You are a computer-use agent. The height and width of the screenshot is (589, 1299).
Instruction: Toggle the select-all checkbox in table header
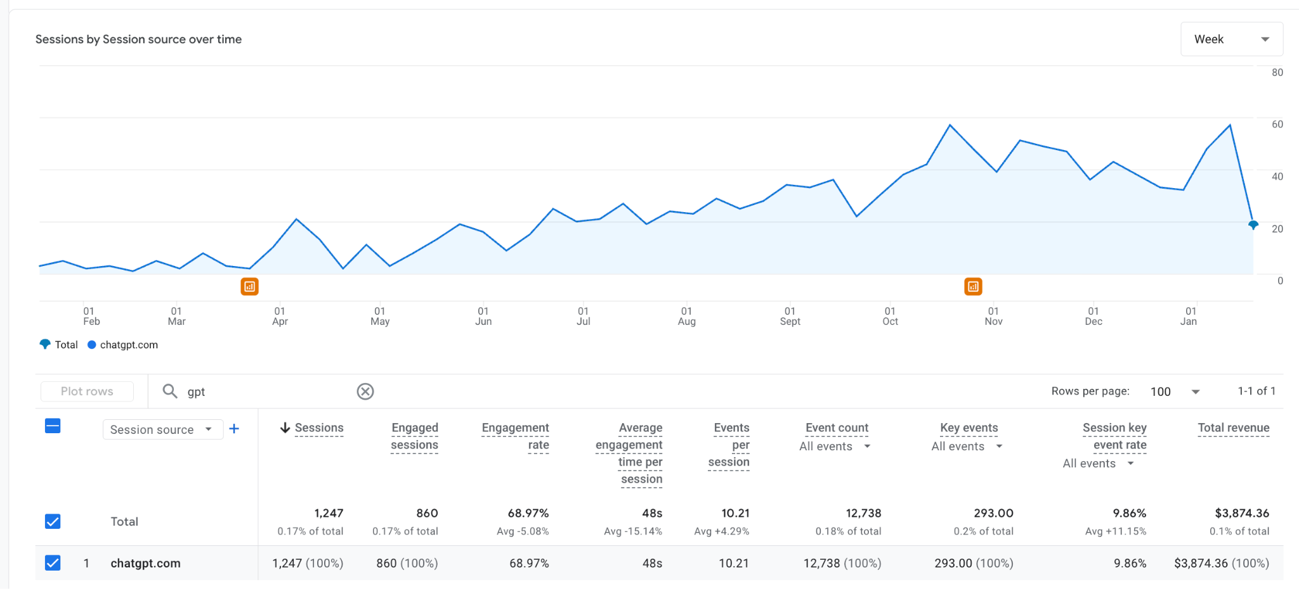coord(51,426)
